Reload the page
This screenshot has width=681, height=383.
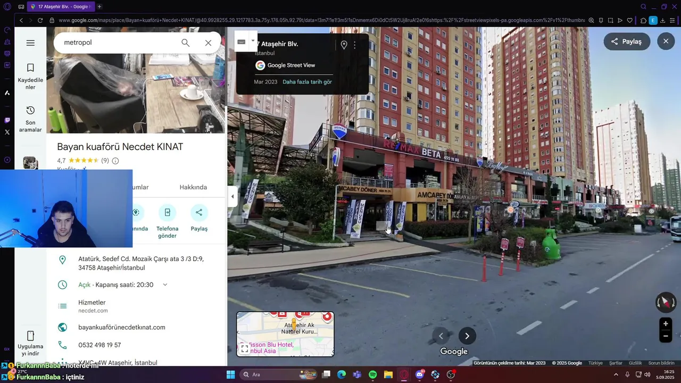(x=40, y=20)
